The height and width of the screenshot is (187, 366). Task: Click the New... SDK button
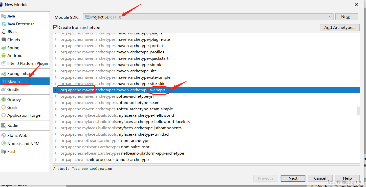click(347, 17)
